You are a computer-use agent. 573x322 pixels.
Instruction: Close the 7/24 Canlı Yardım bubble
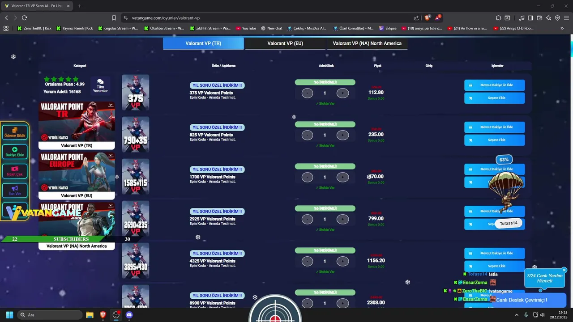click(564, 270)
